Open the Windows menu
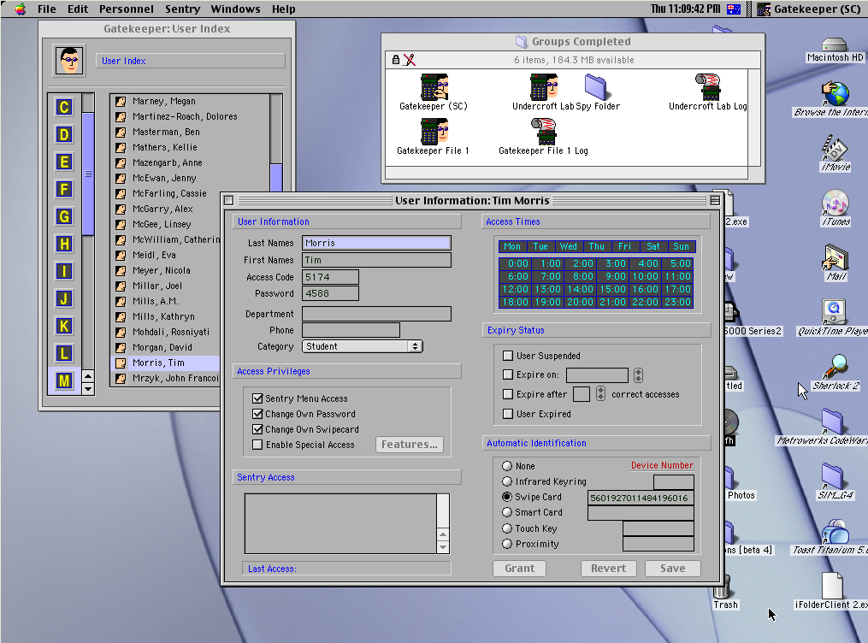This screenshot has height=643, width=868. click(x=235, y=9)
